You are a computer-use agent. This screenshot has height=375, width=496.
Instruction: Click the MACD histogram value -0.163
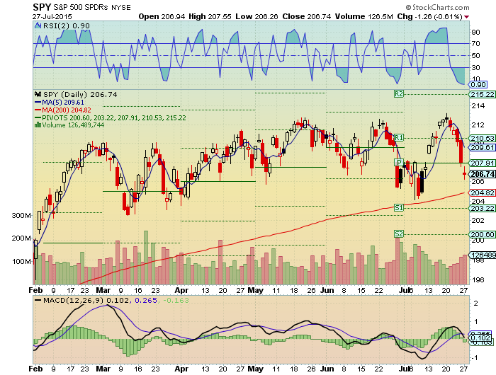click(x=176, y=300)
